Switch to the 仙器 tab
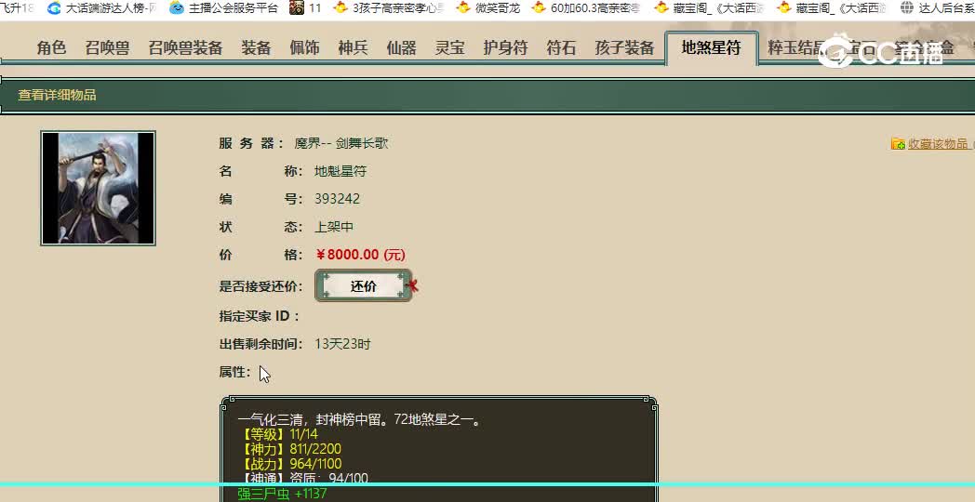 pyautogui.click(x=402, y=47)
